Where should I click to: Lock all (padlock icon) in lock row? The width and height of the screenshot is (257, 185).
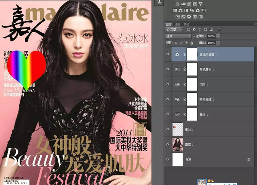pos(192,43)
